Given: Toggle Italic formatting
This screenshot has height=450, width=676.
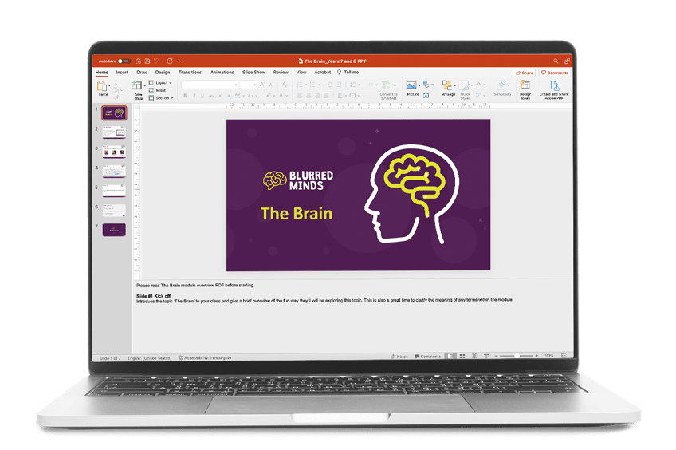Looking at the screenshot, I should click(x=194, y=96).
